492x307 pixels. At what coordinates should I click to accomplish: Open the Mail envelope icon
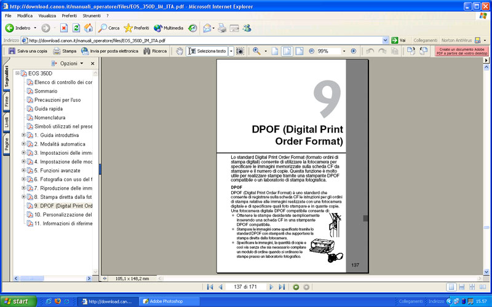pyautogui.click(x=207, y=28)
